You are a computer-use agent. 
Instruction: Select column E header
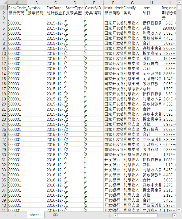click(x=94, y=3)
